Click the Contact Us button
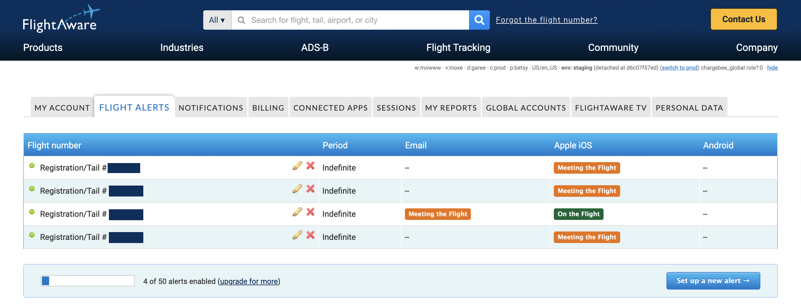The width and height of the screenshot is (801, 308). click(744, 19)
